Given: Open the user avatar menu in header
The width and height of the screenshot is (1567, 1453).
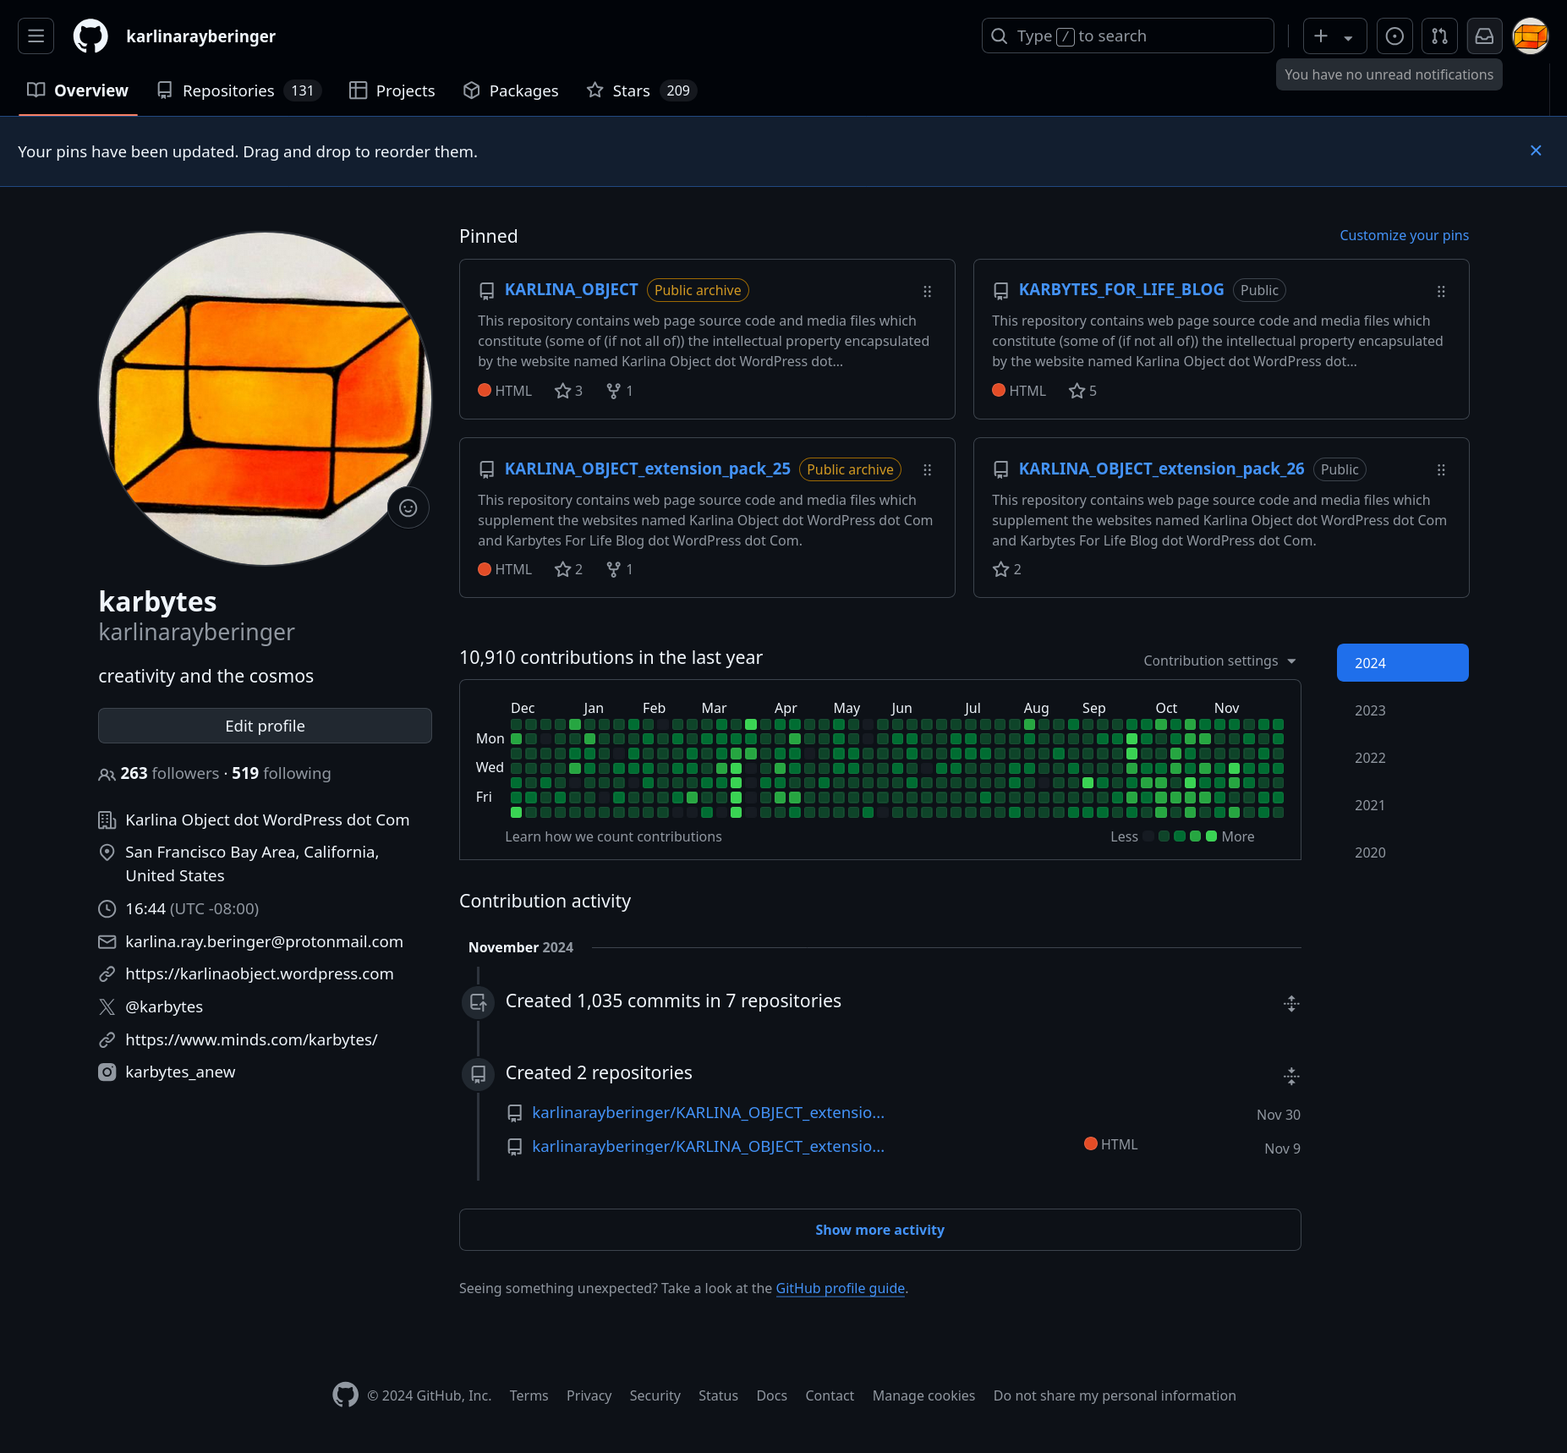Looking at the screenshot, I should point(1530,36).
